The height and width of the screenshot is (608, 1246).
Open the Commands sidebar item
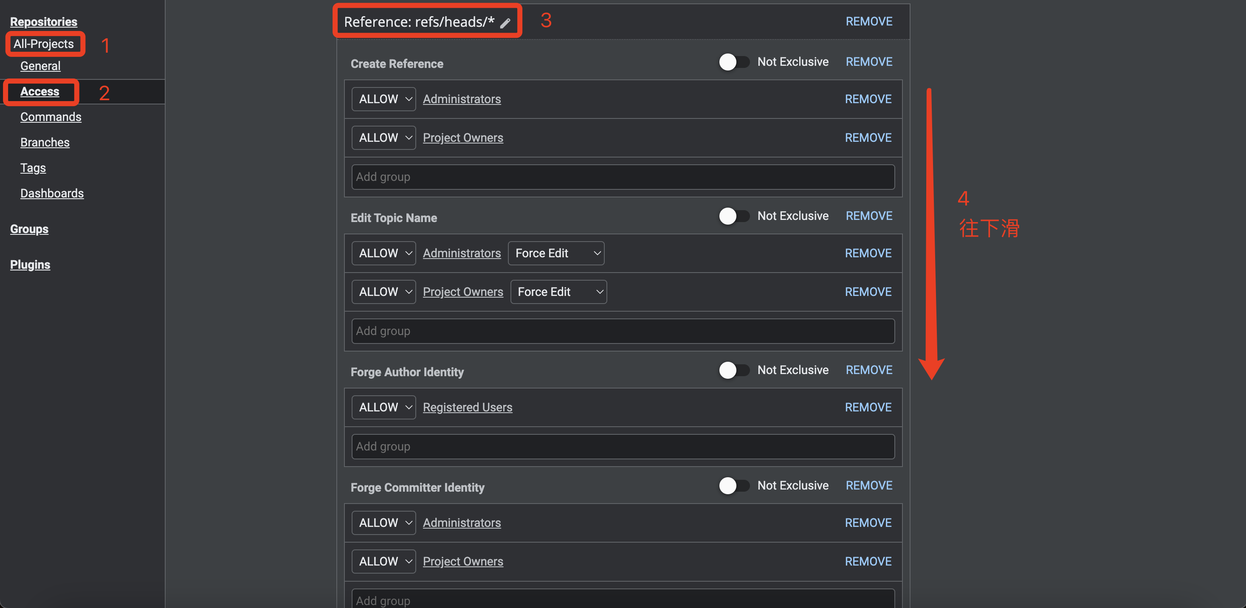coord(51,117)
